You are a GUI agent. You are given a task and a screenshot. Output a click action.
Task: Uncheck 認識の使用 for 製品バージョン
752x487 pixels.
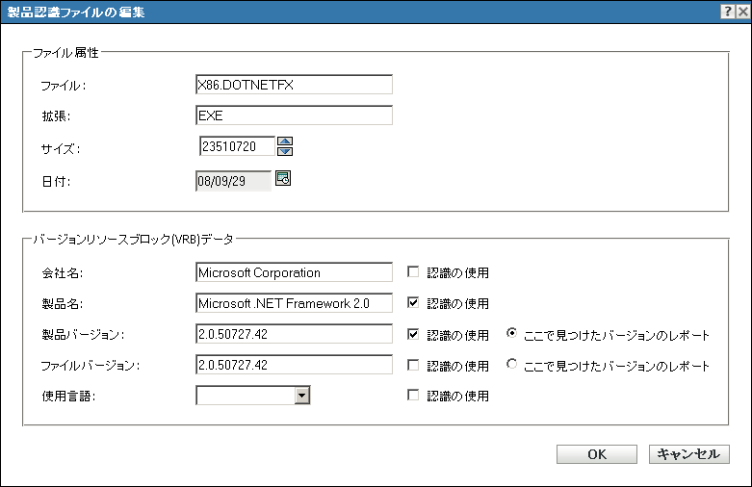pos(414,335)
